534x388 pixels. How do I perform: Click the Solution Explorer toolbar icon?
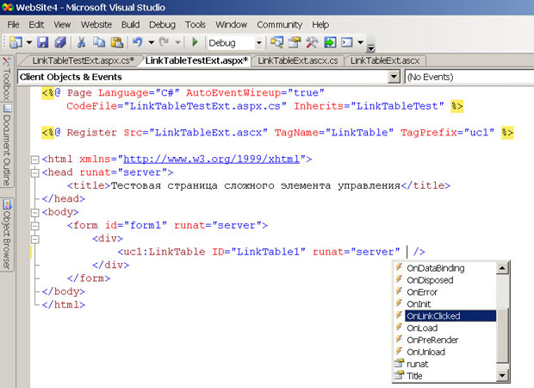tap(276, 42)
